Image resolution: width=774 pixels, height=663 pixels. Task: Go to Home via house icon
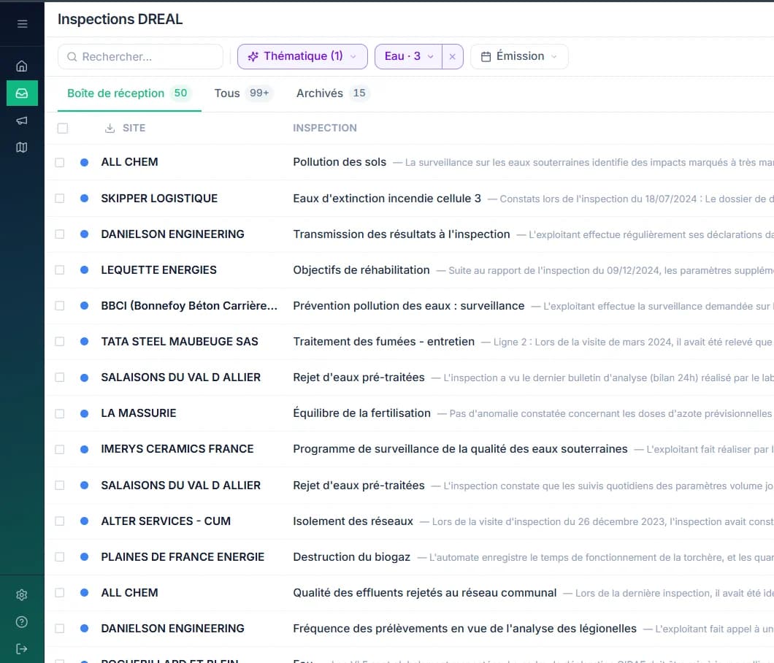tap(22, 66)
